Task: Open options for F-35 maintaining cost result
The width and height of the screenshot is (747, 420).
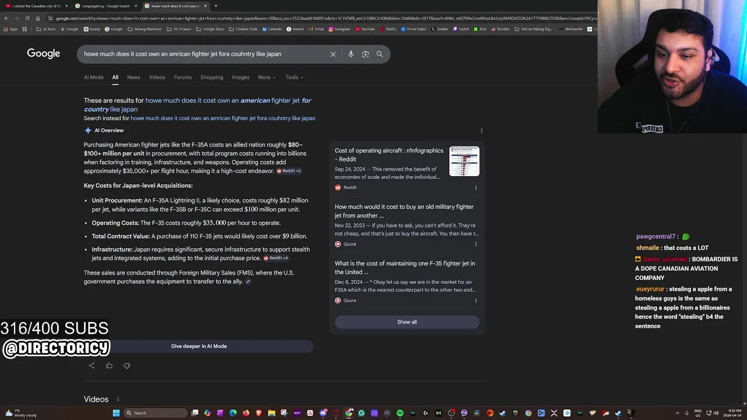Action: pos(476,300)
